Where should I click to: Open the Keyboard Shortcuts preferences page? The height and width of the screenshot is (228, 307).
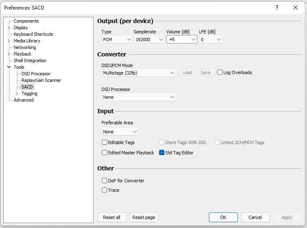click(x=33, y=34)
